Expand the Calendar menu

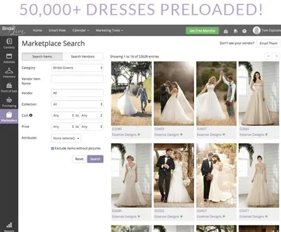pyautogui.click(x=81, y=30)
